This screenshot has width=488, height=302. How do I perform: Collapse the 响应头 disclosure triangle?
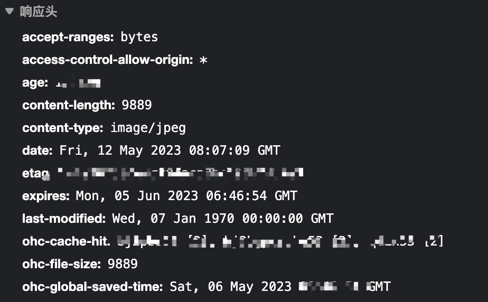[x=9, y=11]
